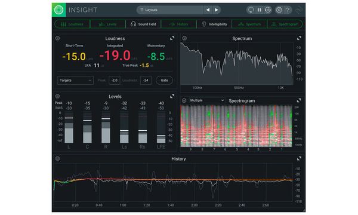Toggle the Sound Field module tab

click(x=143, y=24)
